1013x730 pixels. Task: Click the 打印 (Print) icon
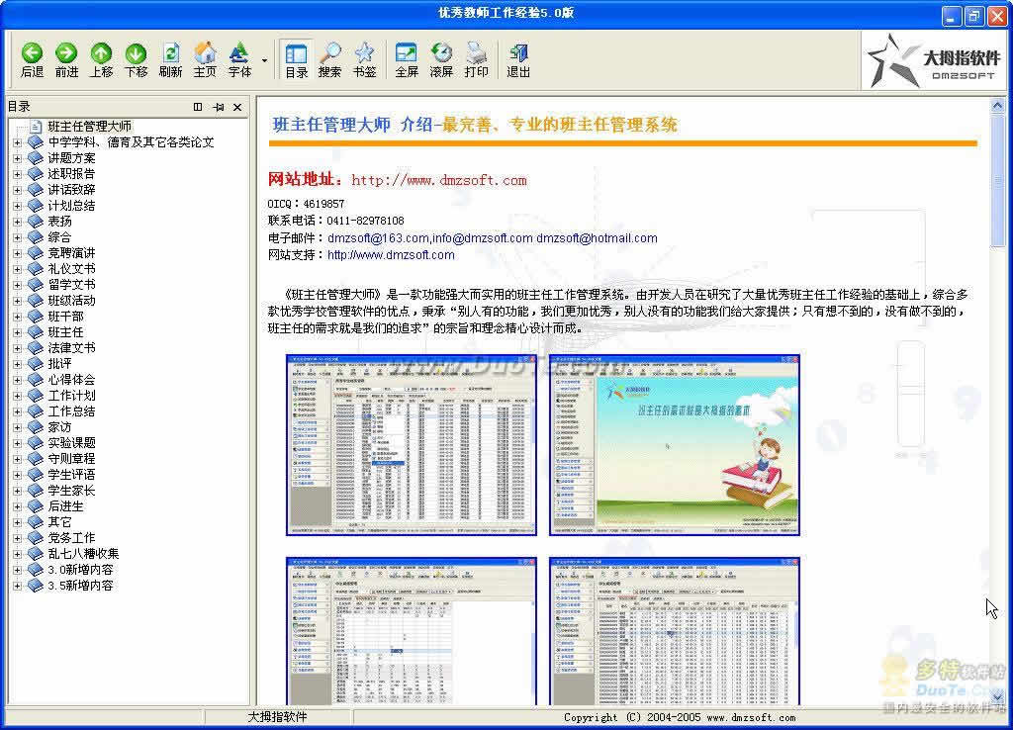(476, 54)
